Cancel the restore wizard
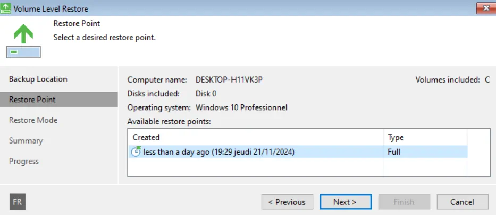496x215 pixels. (x=463, y=202)
